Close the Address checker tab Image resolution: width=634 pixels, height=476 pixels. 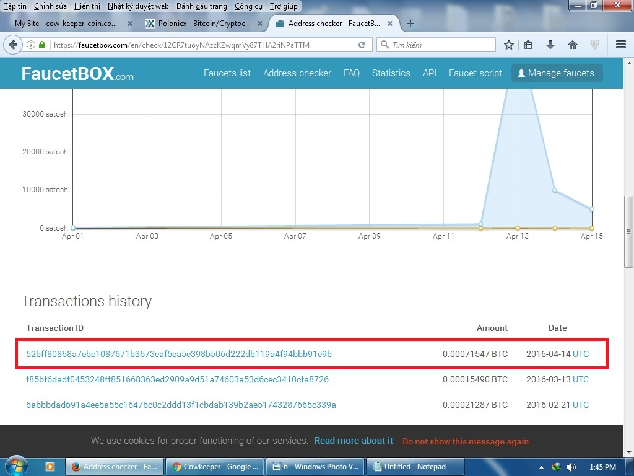[390, 24]
